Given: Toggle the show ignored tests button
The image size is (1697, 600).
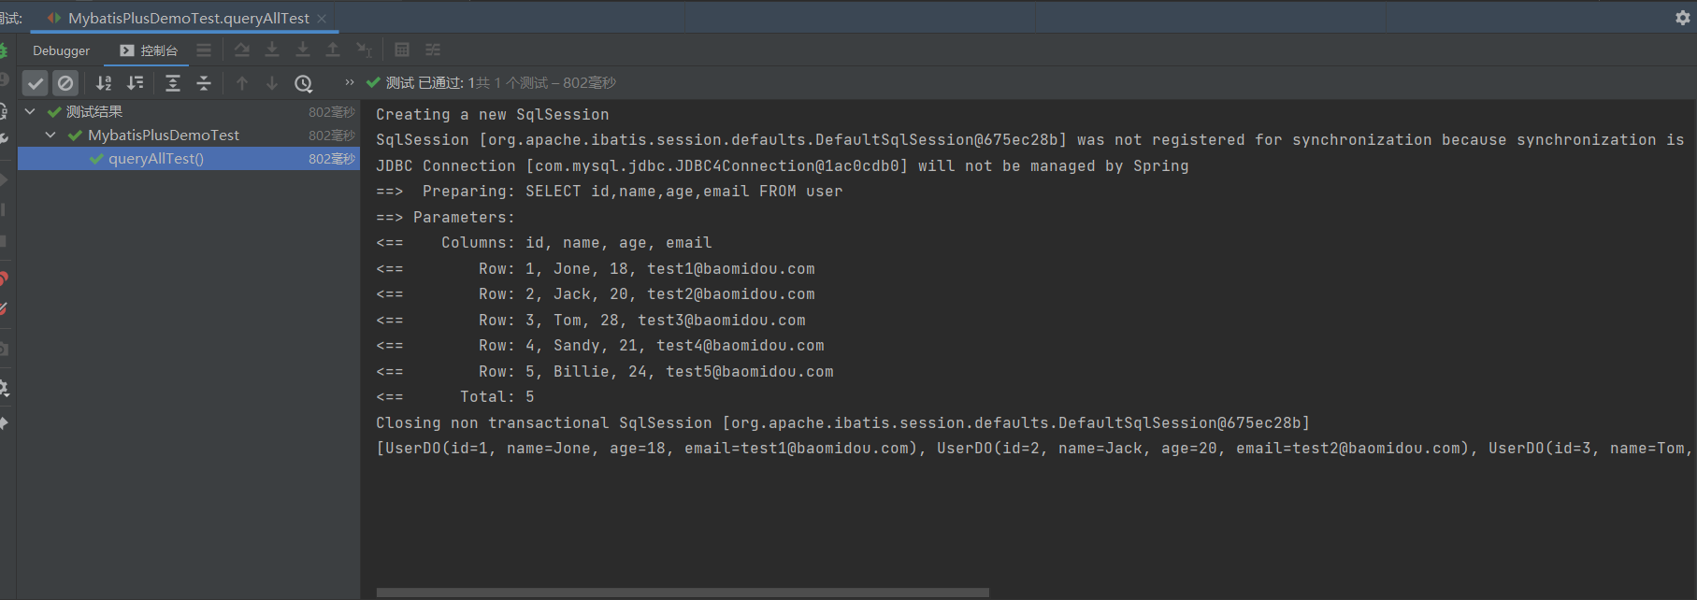Looking at the screenshot, I should 65,83.
